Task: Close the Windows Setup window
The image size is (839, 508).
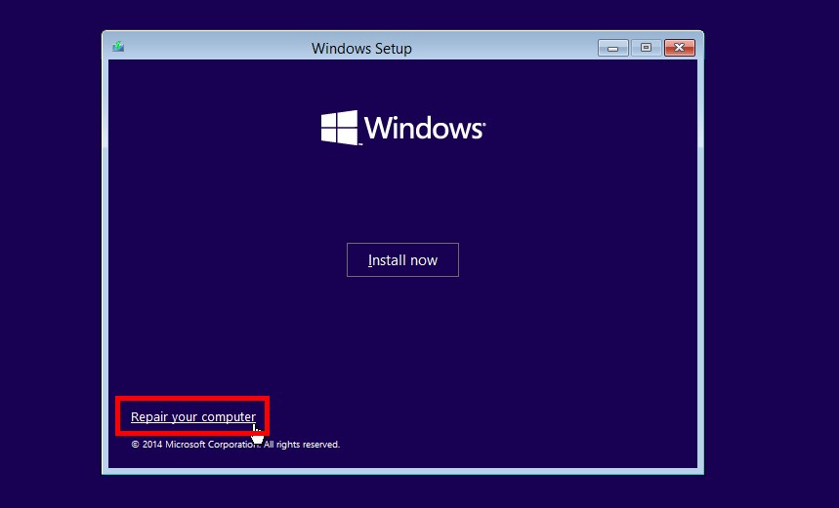Action: [680, 48]
